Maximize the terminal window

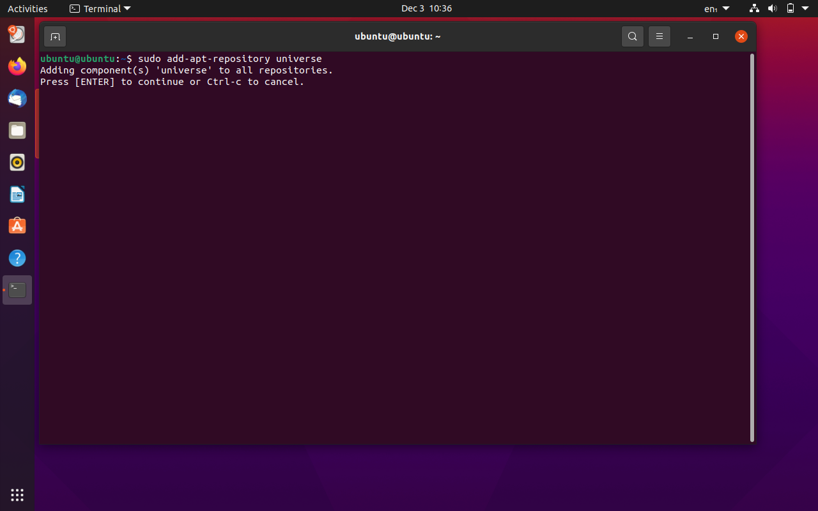click(716, 36)
